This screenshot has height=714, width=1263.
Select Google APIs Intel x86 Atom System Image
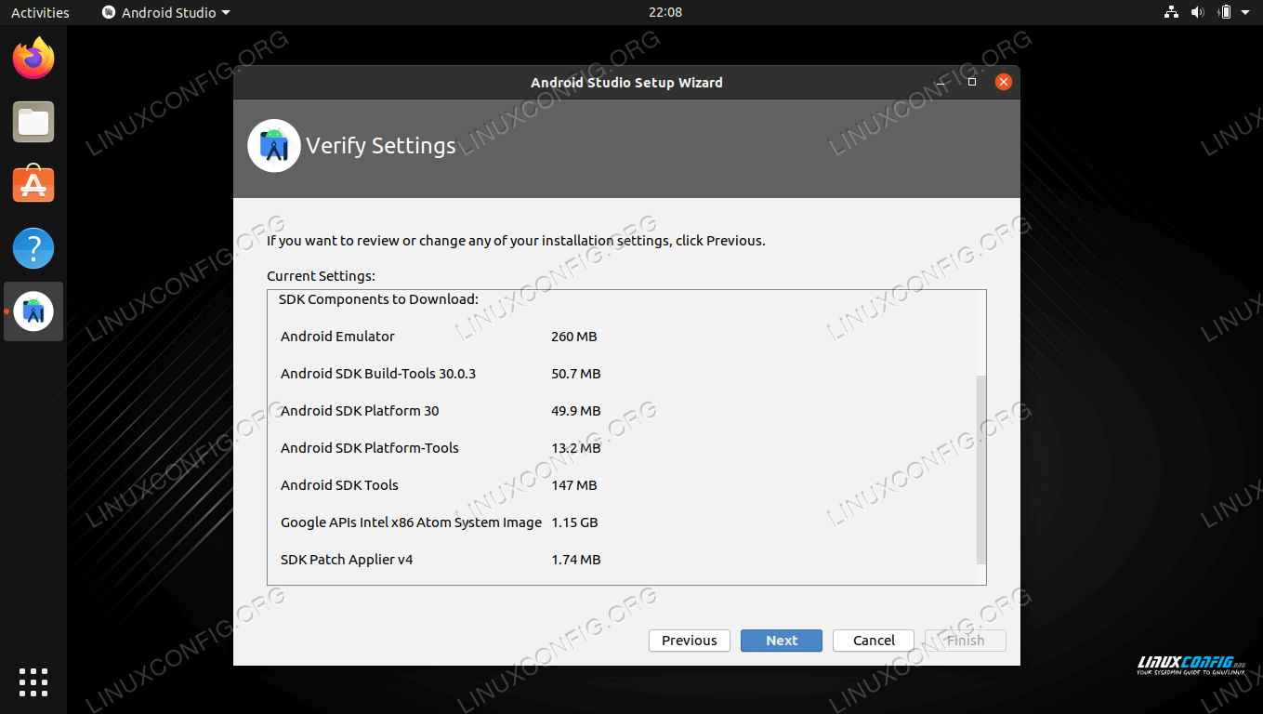(x=411, y=522)
